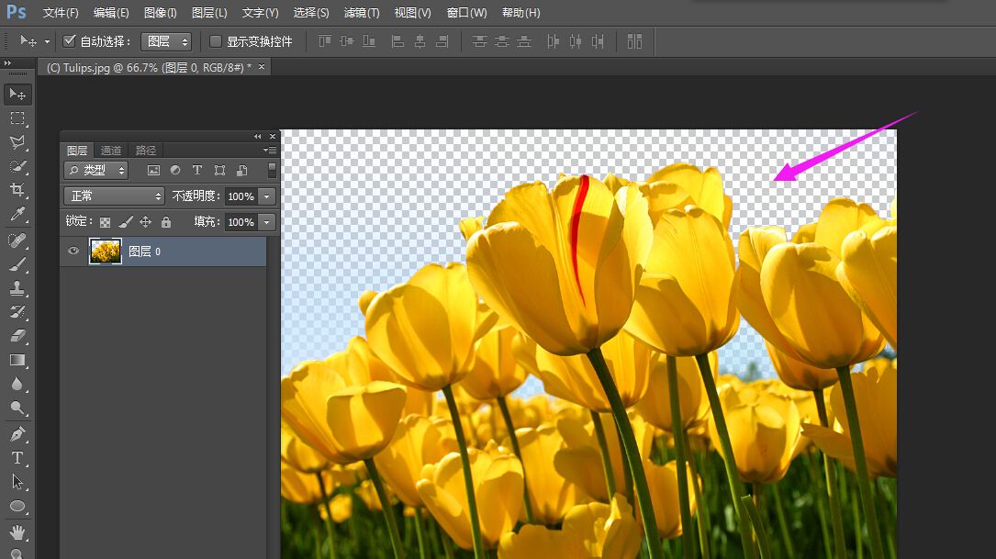Select the Gradient tool
Image resolution: width=996 pixels, height=559 pixels.
click(17, 360)
